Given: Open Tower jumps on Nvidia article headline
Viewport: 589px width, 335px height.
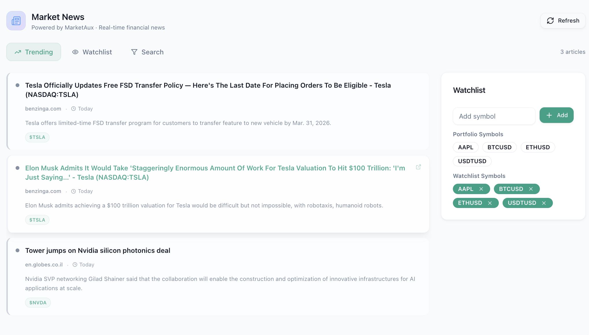Looking at the screenshot, I should pyautogui.click(x=98, y=251).
